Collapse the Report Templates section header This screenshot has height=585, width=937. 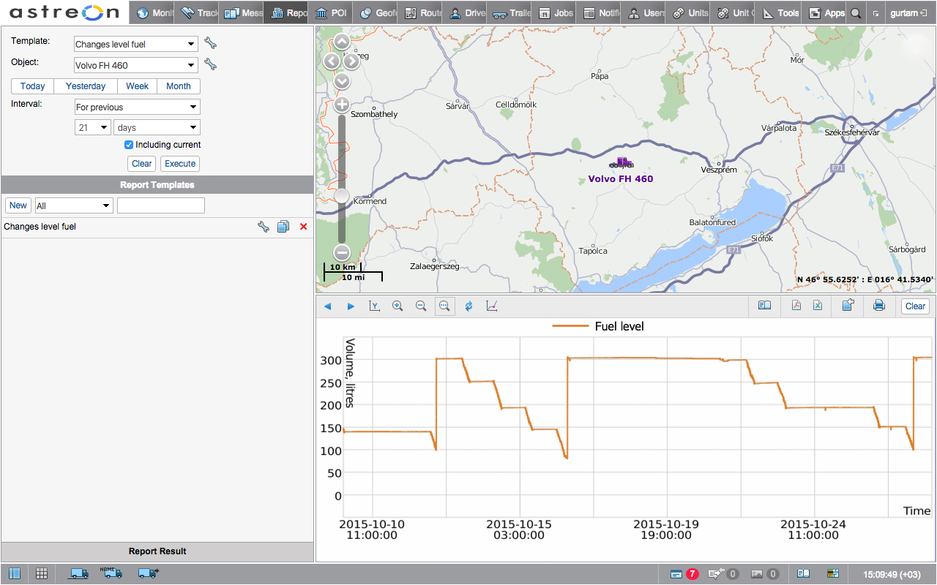pyautogui.click(x=157, y=185)
